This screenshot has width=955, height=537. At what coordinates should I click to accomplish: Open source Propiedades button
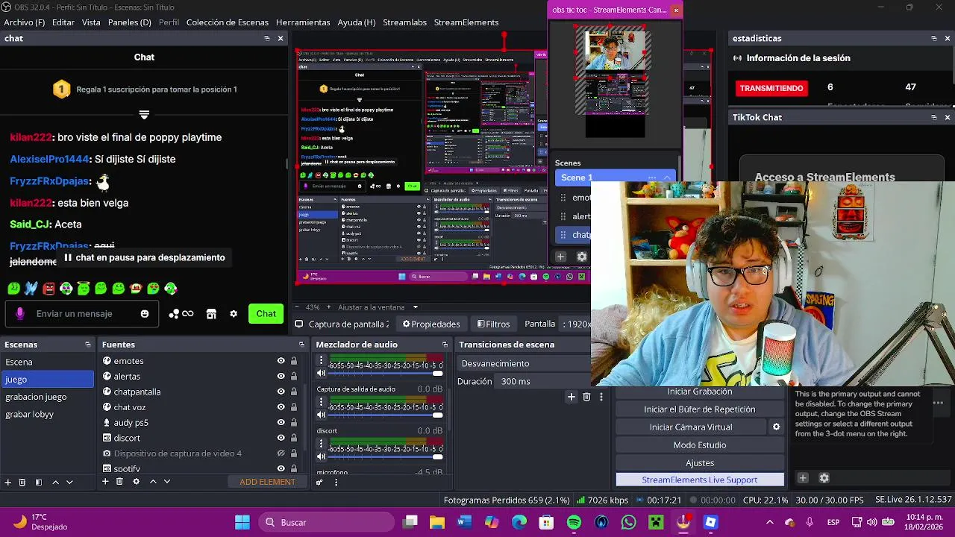click(x=431, y=324)
